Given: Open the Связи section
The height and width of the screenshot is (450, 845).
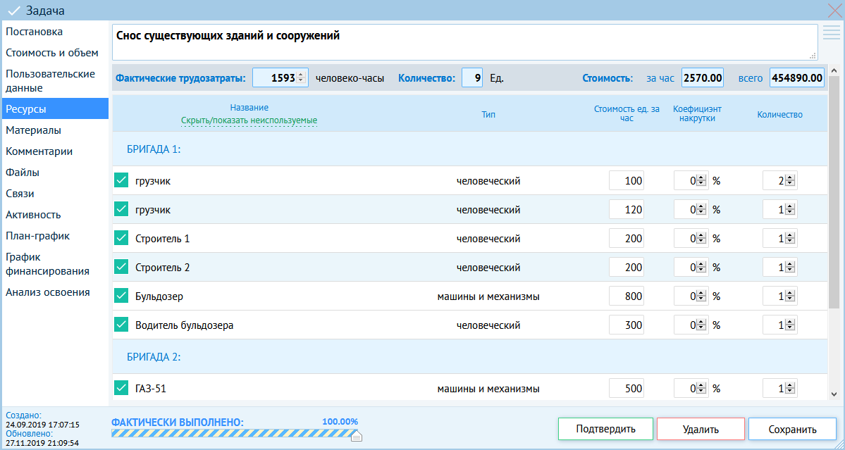Looking at the screenshot, I should point(55,193).
